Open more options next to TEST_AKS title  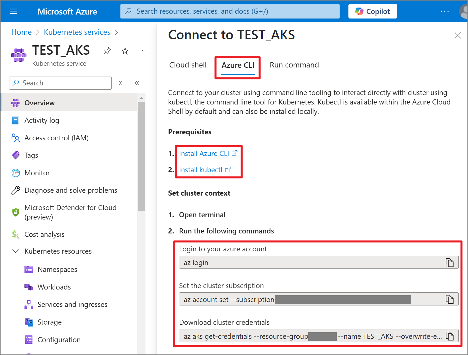[142, 51]
